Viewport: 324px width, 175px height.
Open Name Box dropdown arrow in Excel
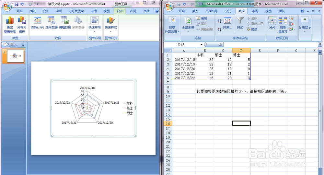[x=202, y=45]
